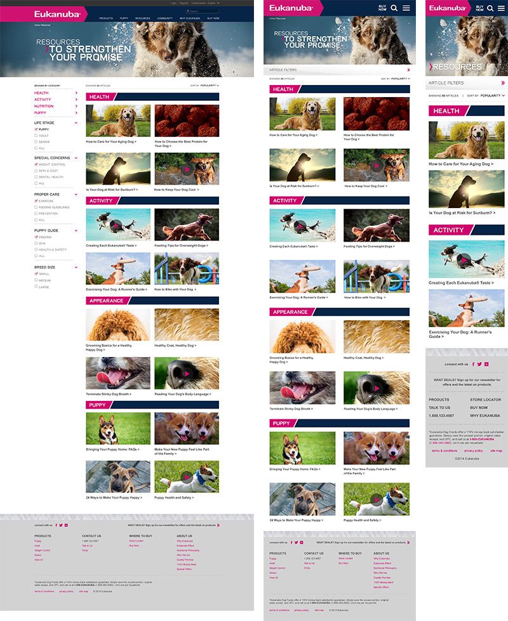Open the YouTube icon in the desktop layout footer
The height and width of the screenshot is (621, 508).
[x=66, y=525]
